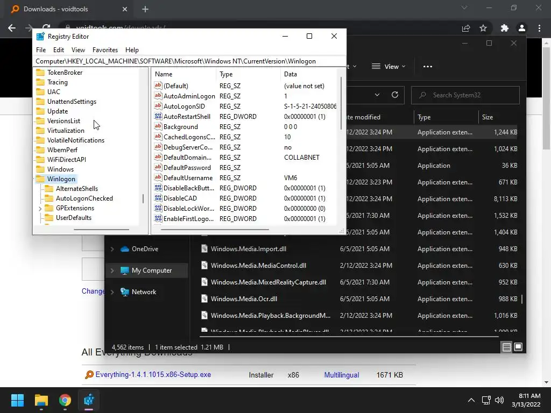Expand My Computer in File Explorer navigation
The height and width of the screenshot is (413, 551).
tap(112, 270)
